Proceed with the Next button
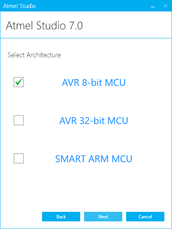 click(103, 216)
